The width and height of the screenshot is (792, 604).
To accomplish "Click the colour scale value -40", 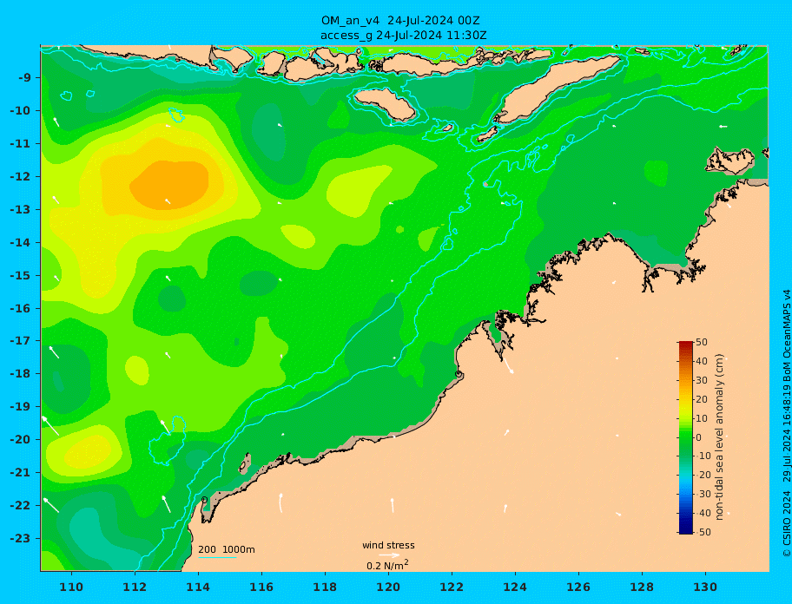I will [x=703, y=513].
